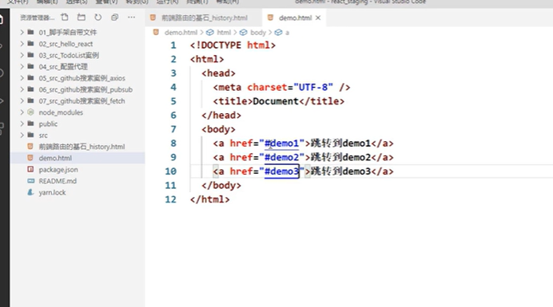Click the 跳转到demo1 anchor text
Image resolution: width=553 pixels, height=307 pixels.
(340, 144)
